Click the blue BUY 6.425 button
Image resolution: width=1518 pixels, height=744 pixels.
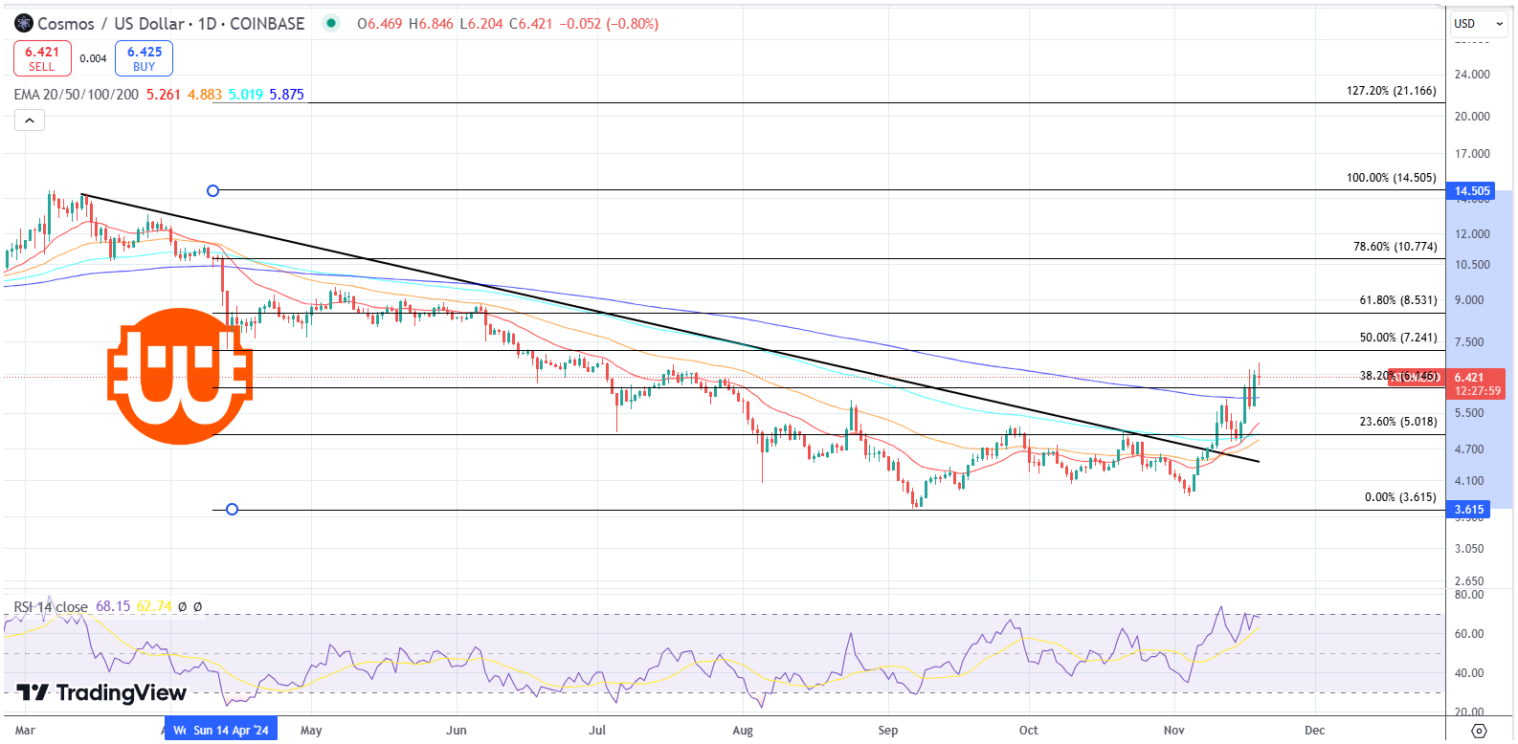(x=144, y=58)
